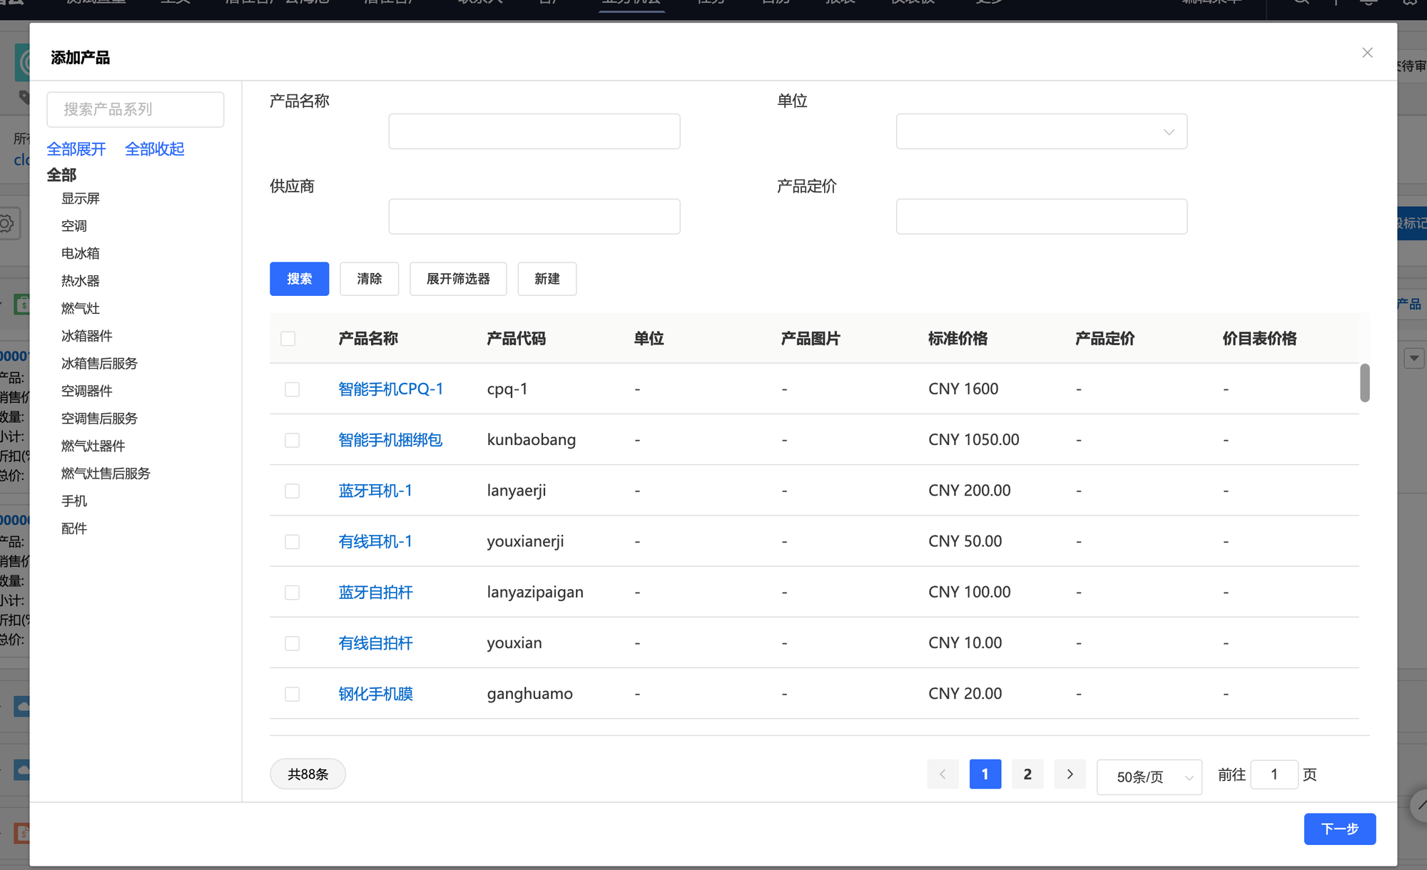Click the blue 搜索 button
1427x870 pixels.
(299, 279)
